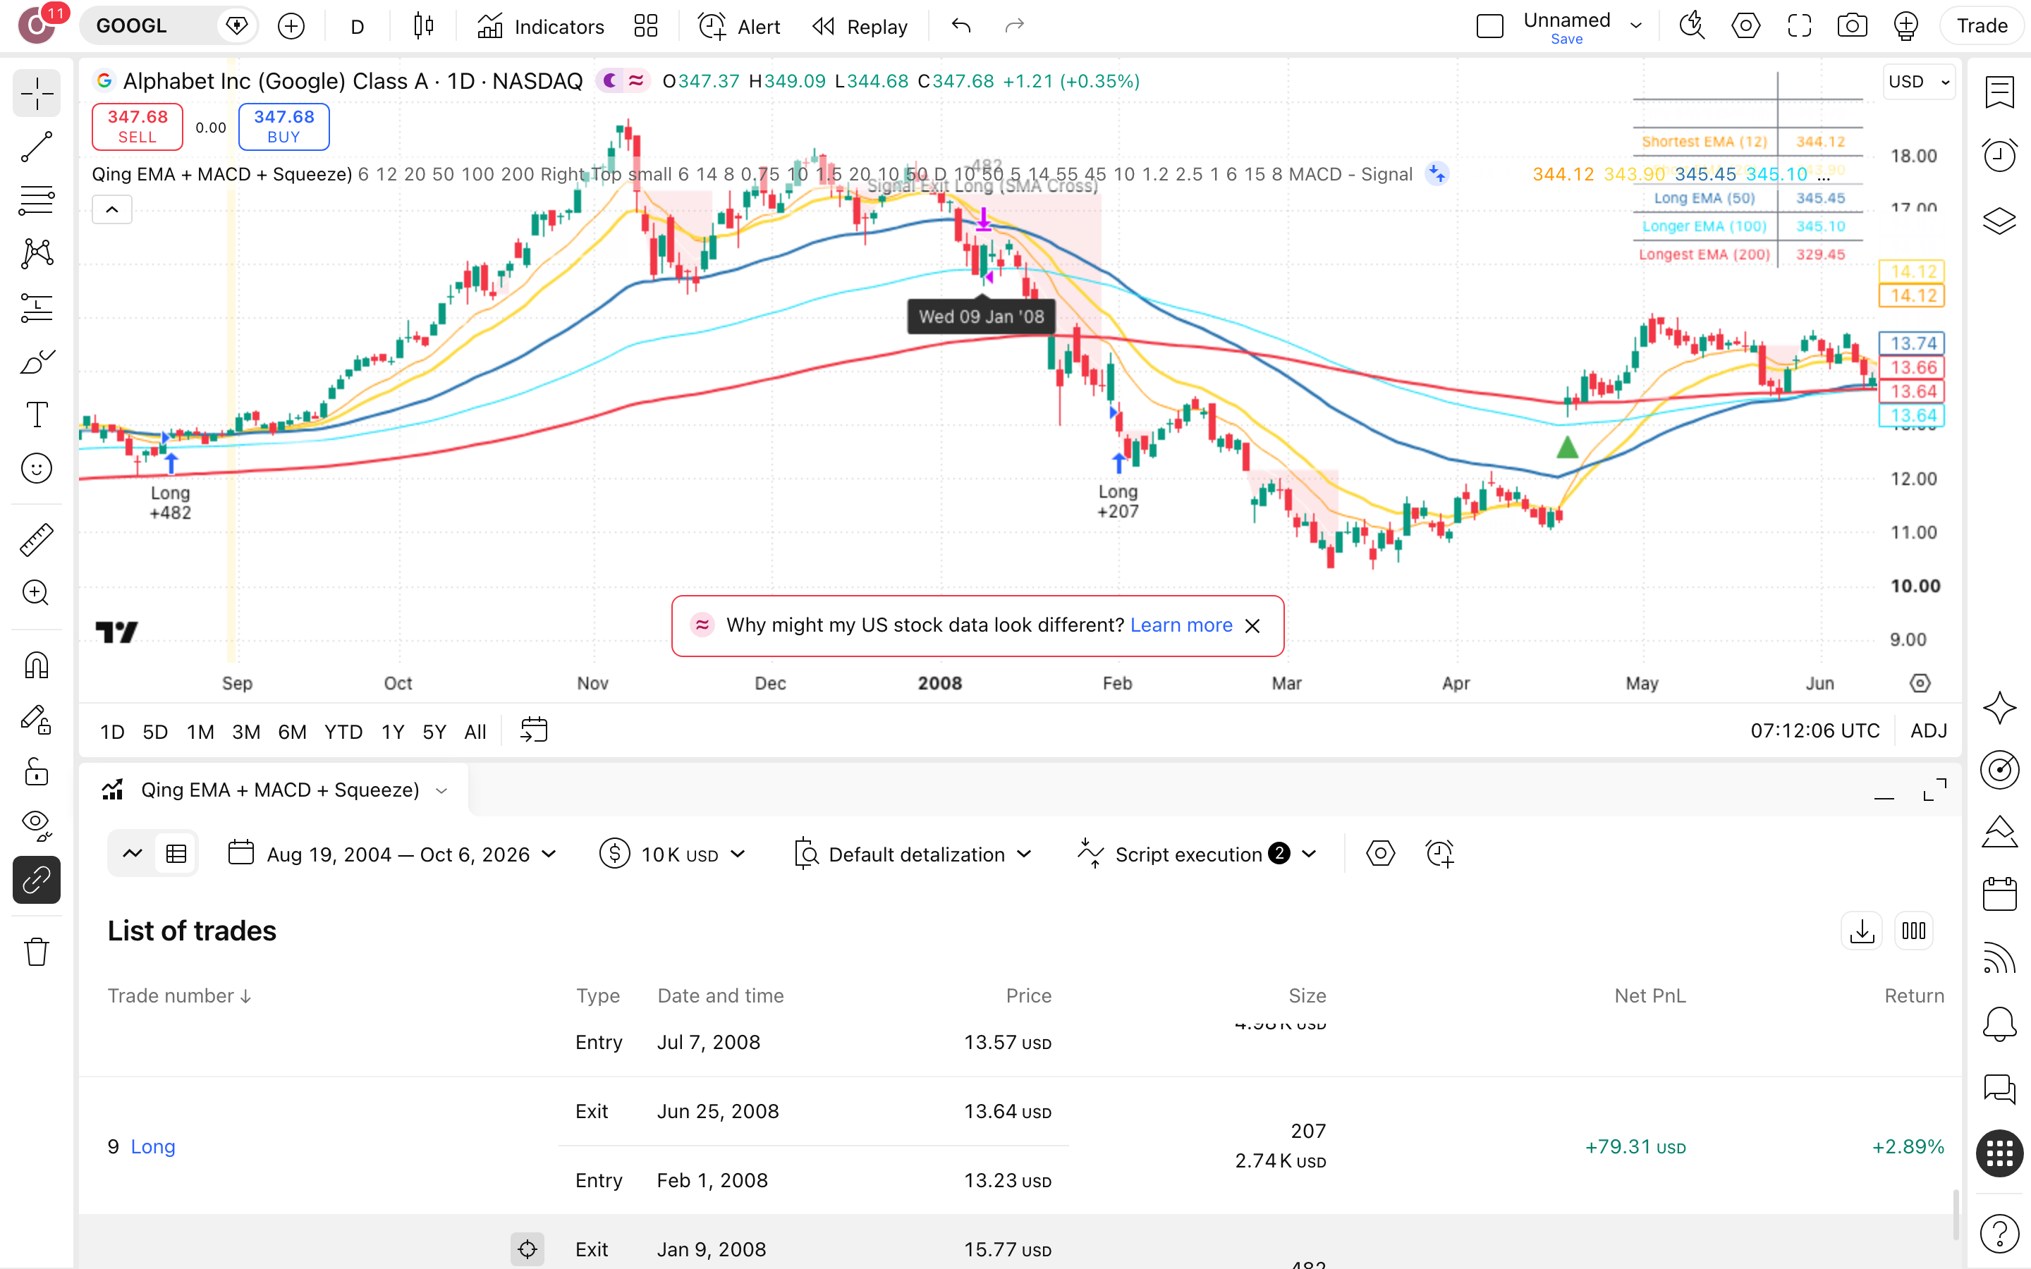Click the 14.12 orange price label
The height and width of the screenshot is (1269, 2031).
(x=1912, y=295)
